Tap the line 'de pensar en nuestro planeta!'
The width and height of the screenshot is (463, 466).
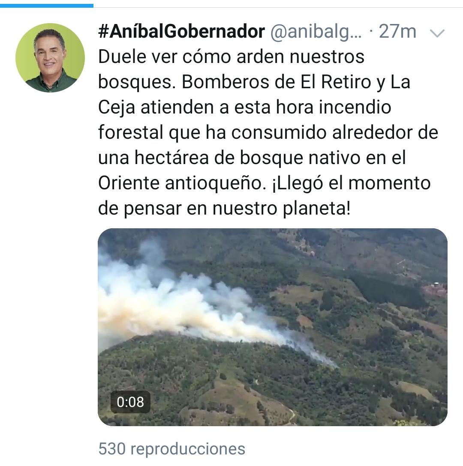pyautogui.click(x=224, y=209)
